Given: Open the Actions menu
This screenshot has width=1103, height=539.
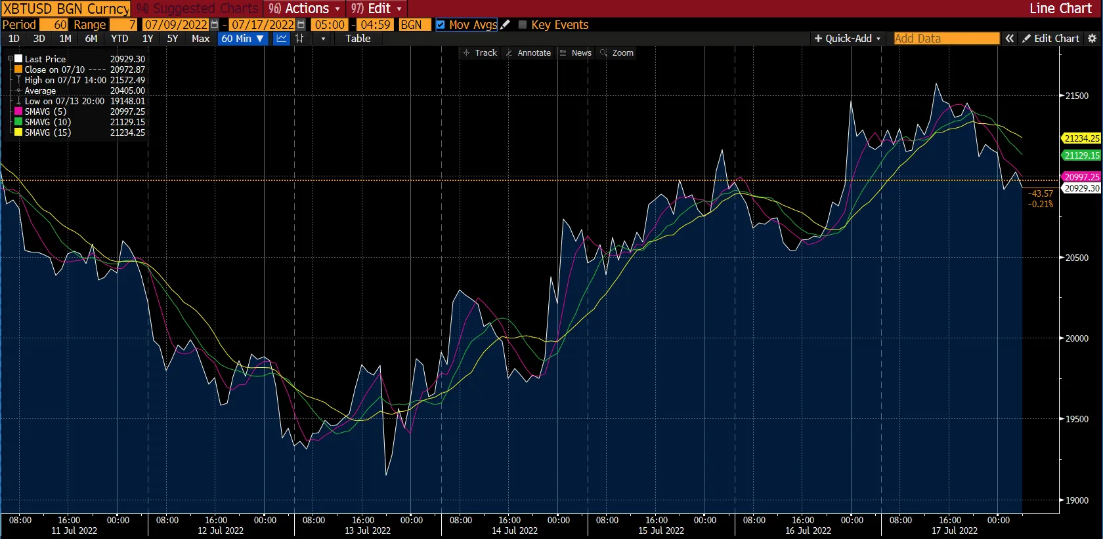Looking at the screenshot, I should [x=305, y=9].
